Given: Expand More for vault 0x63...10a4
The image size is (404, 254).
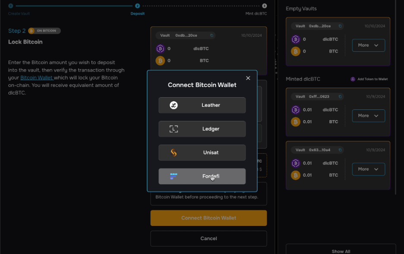Looking at the screenshot, I should (x=369, y=169).
